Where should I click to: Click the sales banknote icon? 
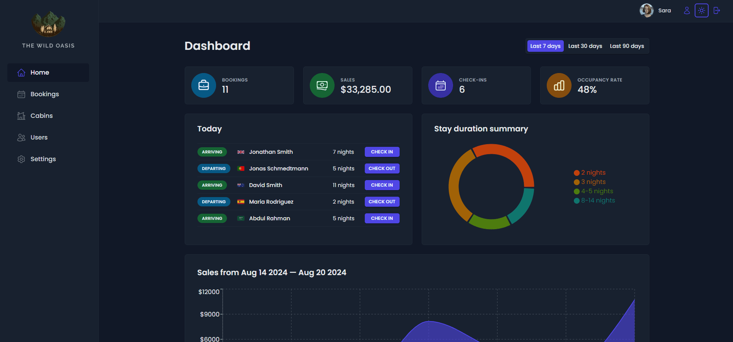coord(322,85)
